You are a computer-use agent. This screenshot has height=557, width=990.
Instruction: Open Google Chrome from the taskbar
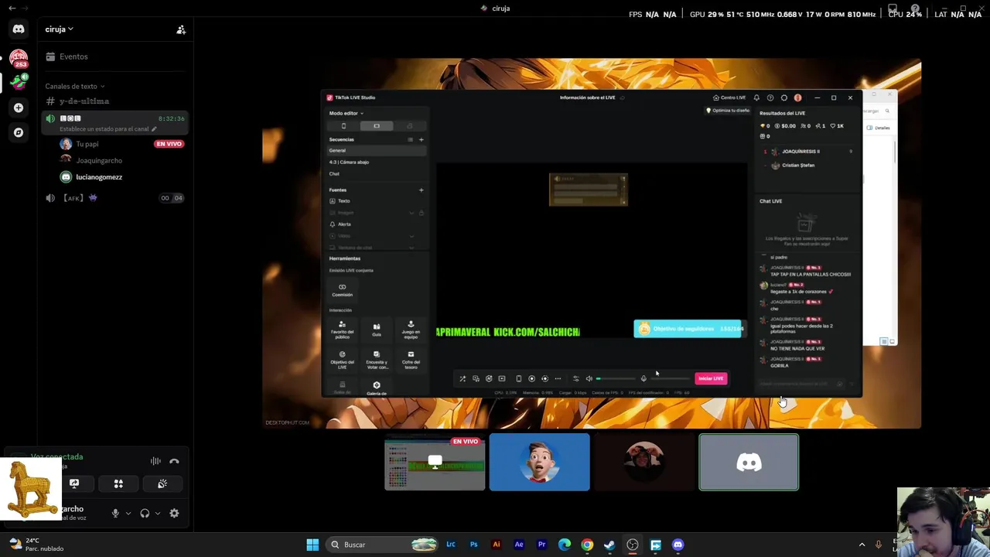click(x=587, y=545)
